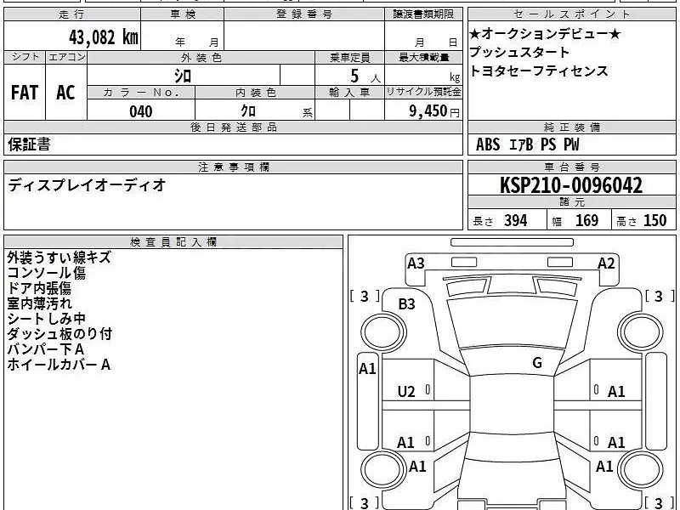Select the 走行 mileage header
Screen dimensions: 680x510
coord(72,14)
